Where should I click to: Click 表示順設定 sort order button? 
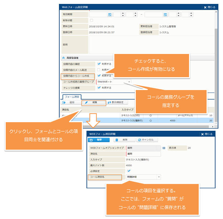115,103
